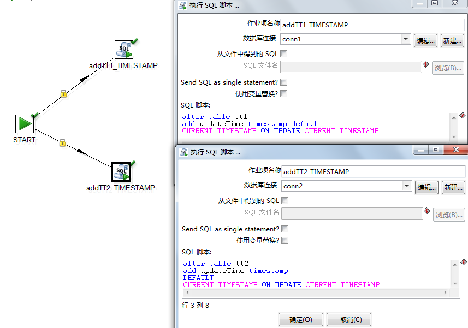Click the addTT2_TIMESTAMP job entry name field
468x328 pixels.
click(x=374, y=171)
